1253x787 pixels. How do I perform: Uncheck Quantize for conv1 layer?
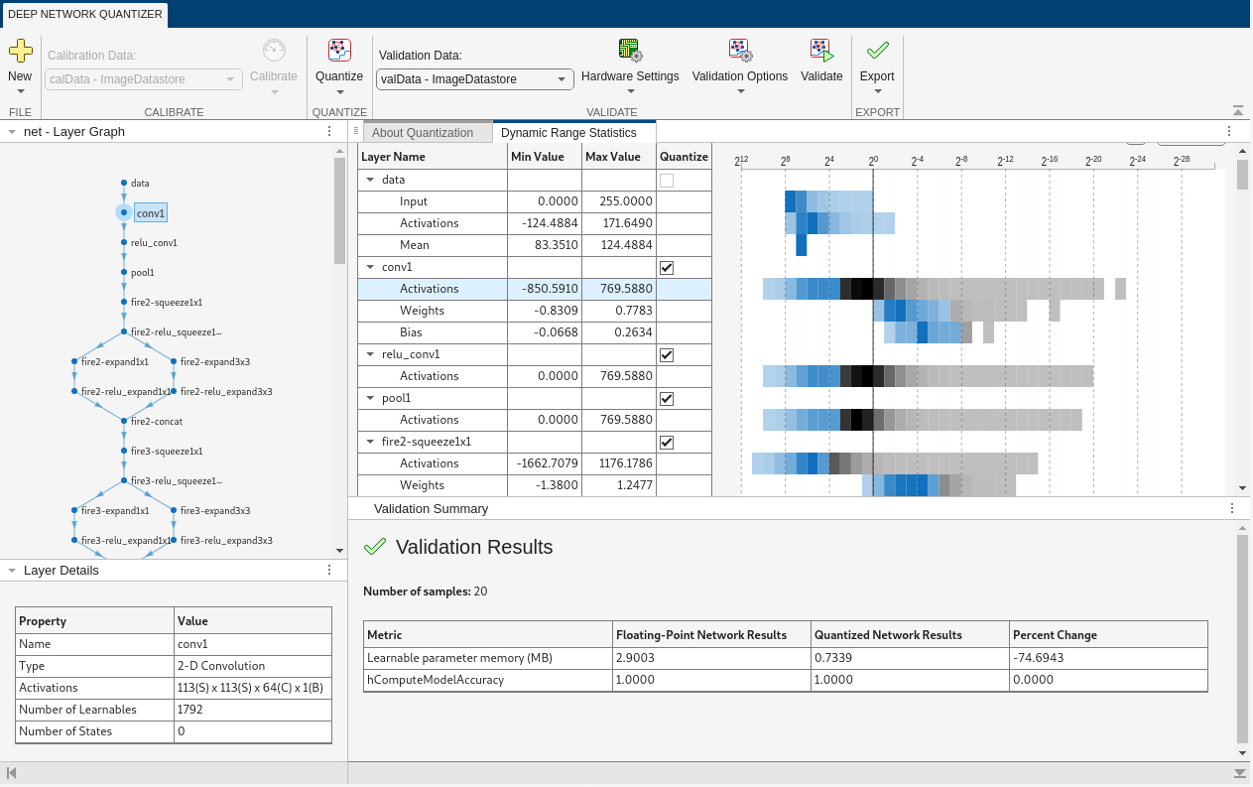[667, 268]
